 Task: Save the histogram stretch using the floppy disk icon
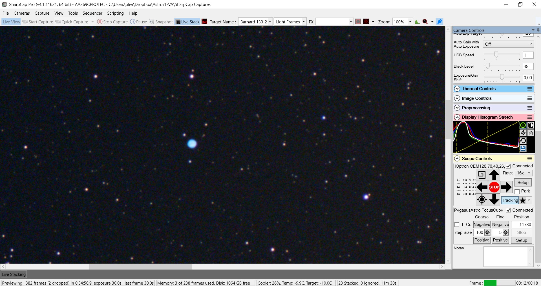click(x=523, y=148)
